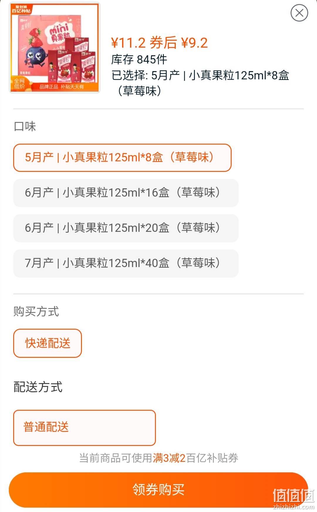Close the product options panel
The width and height of the screenshot is (317, 512).
[x=299, y=13]
